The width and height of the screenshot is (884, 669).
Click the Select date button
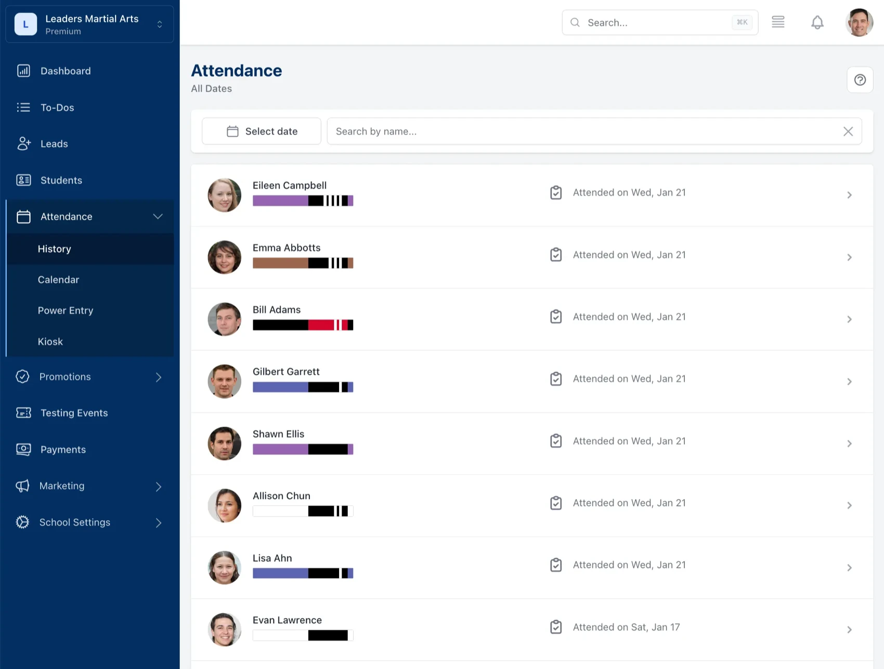click(262, 132)
